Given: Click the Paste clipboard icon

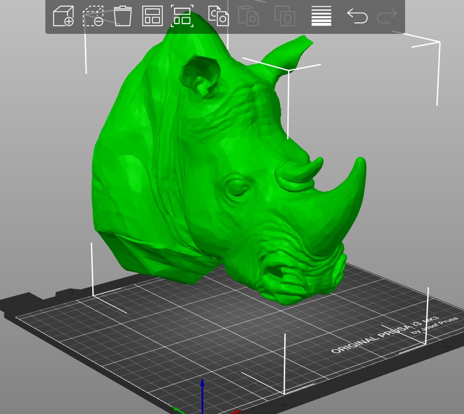Looking at the screenshot, I should point(249,16).
